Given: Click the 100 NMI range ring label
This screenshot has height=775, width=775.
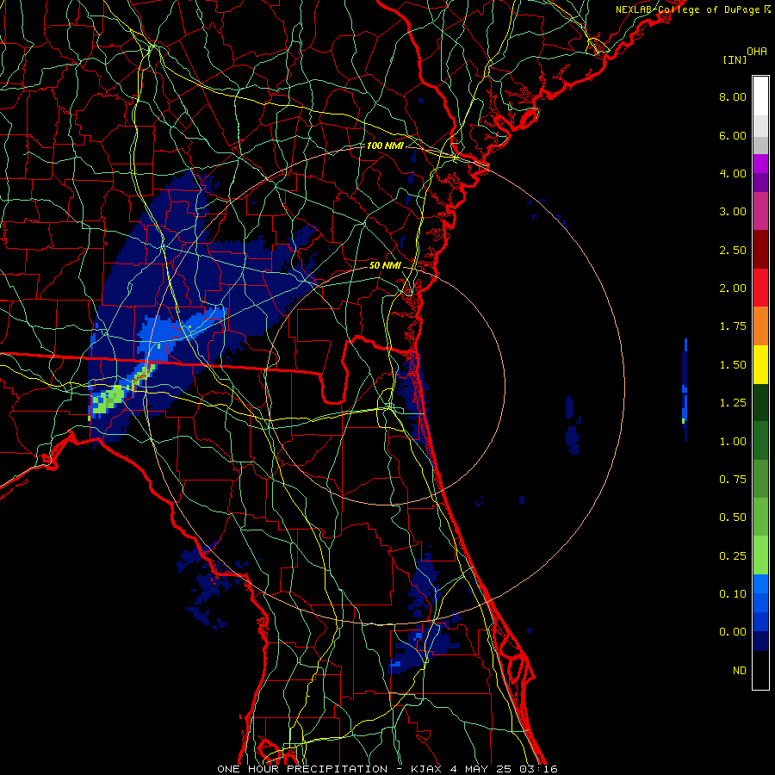Looking at the screenshot, I should [x=385, y=146].
